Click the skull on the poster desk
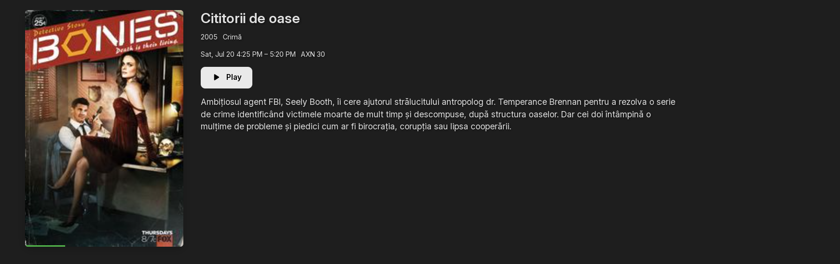The height and width of the screenshot is (264, 840). 165,147
